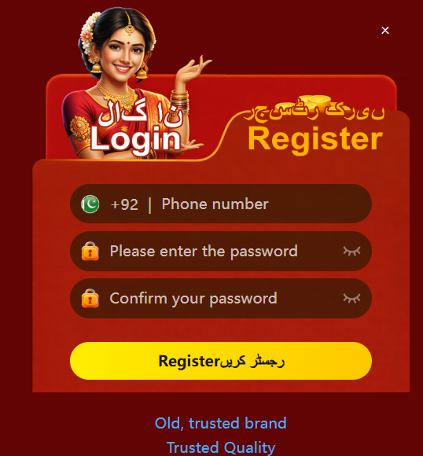Open the +92 country code selector
This screenshot has width=423, height=456.
[124, 204]
